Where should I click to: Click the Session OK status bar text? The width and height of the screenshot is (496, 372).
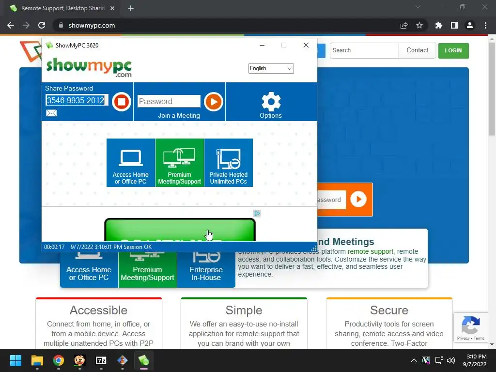(x=138, y=247)
